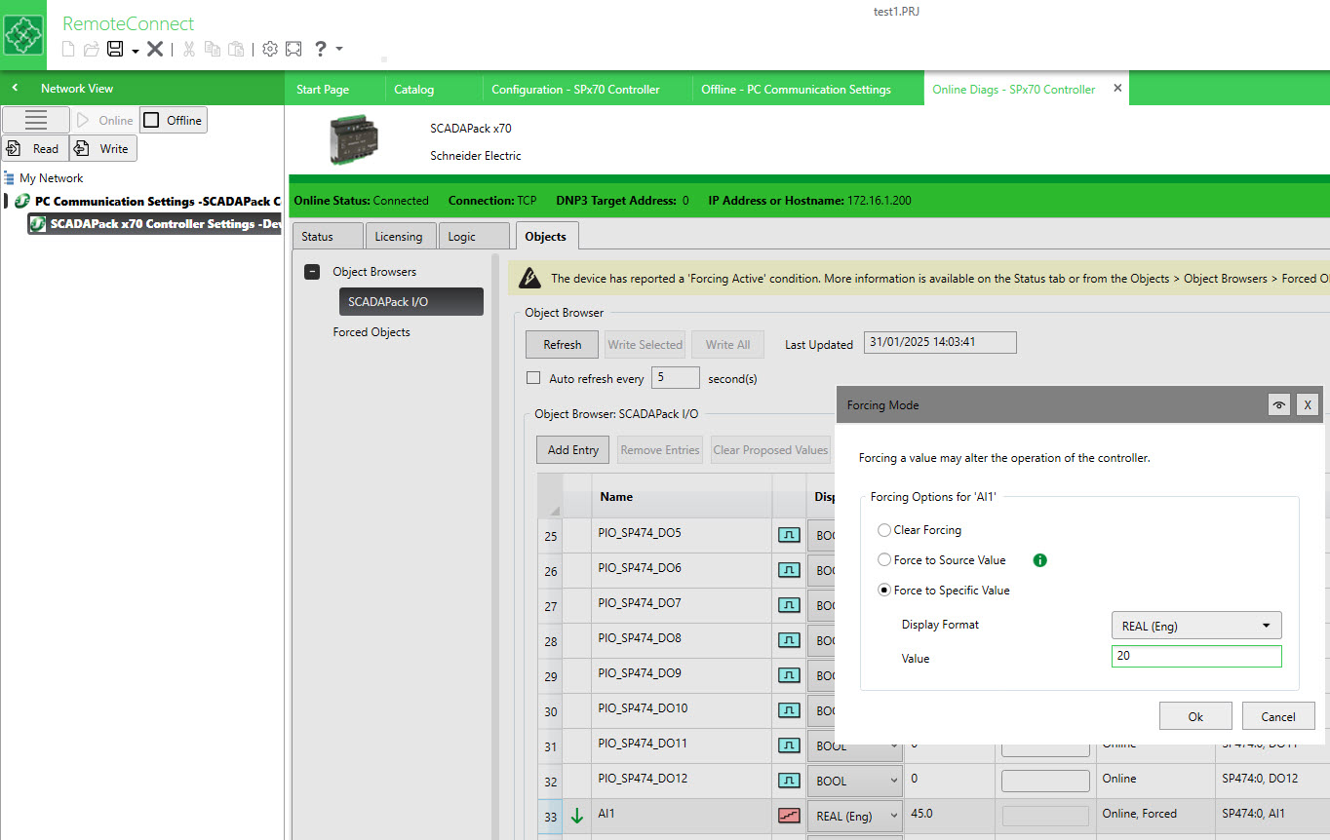Open the help question mark
The width and height of the screenshot is (1330, 840).
(320, 49)
